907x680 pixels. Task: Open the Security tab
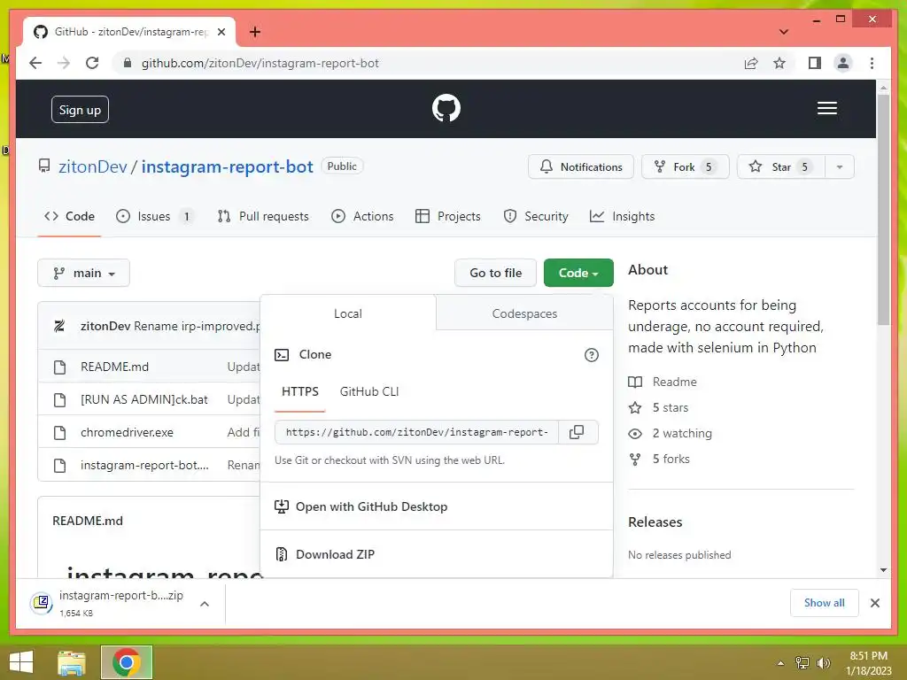pos(536,216)
